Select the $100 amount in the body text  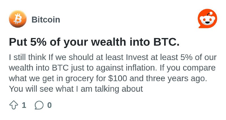pyautogui.click(x=118, y=78)
